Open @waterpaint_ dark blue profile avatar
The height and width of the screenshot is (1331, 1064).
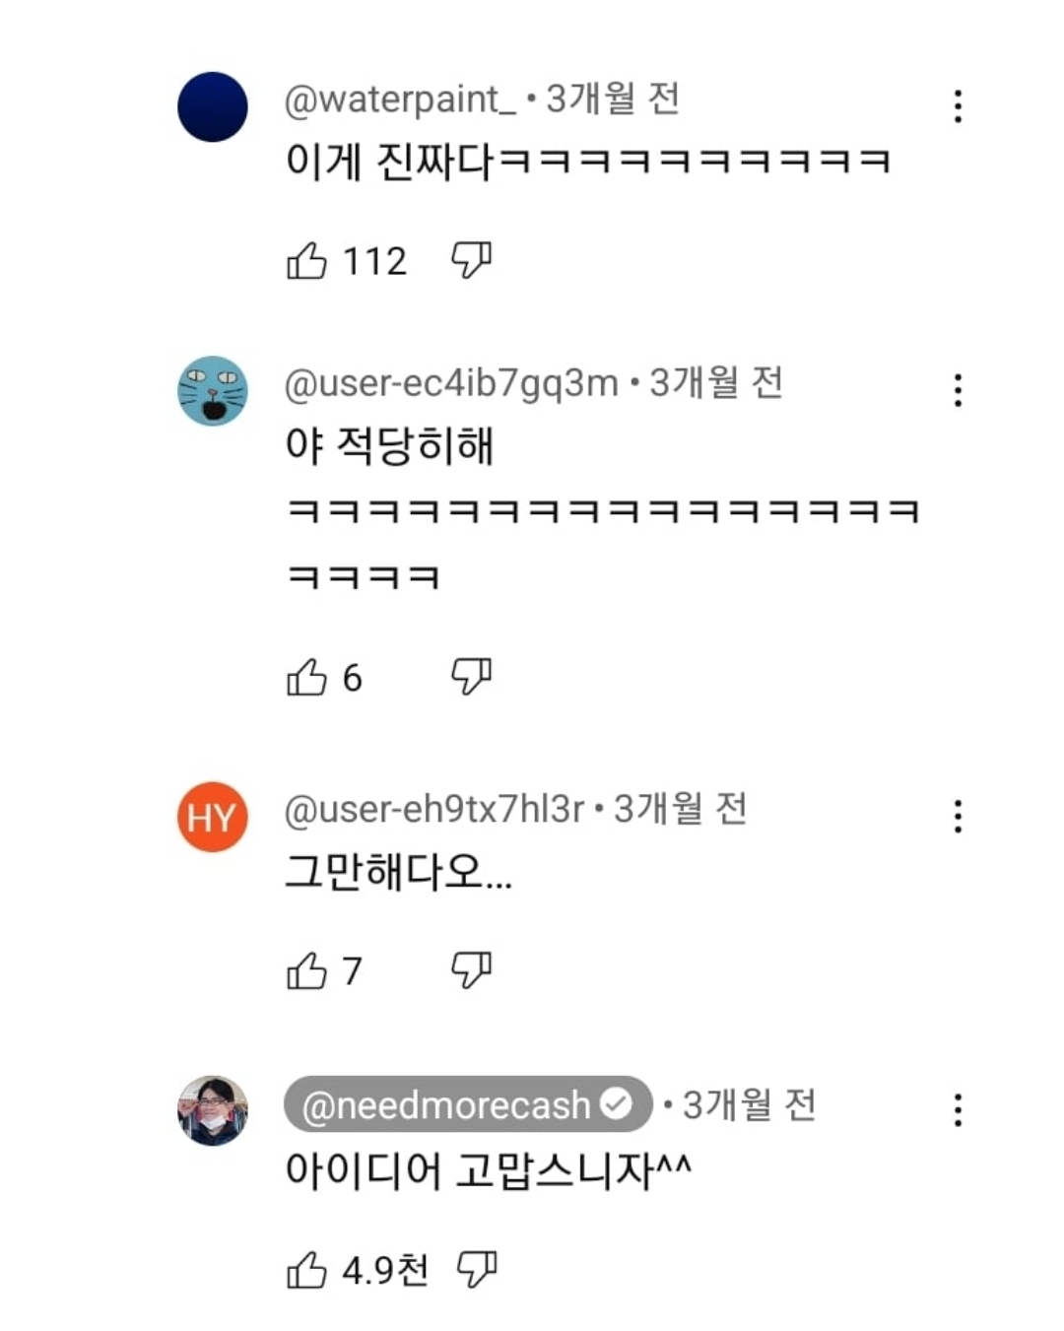[213, 106]
